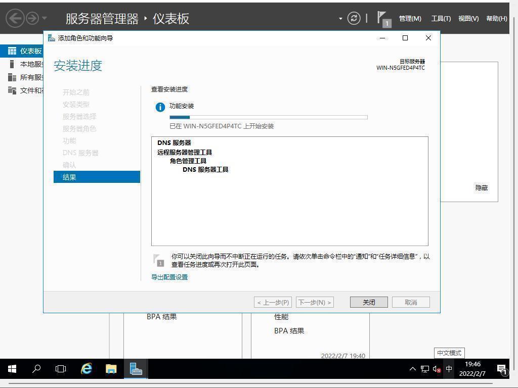Open the dropdown arrow left of the refresh icon
The height and width of the screenshot is (388, 518).
coord(340,19)
